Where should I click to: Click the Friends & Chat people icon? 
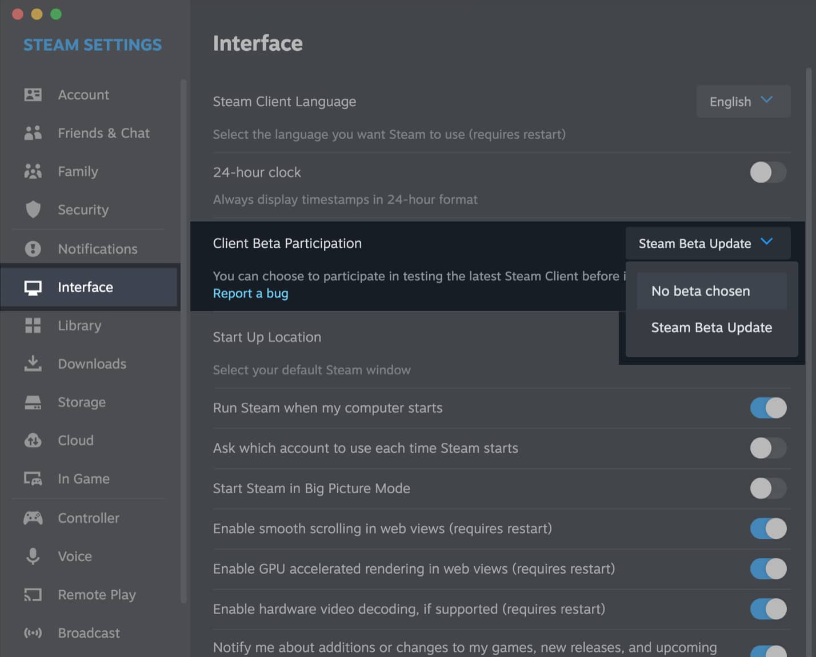[33, 133]
